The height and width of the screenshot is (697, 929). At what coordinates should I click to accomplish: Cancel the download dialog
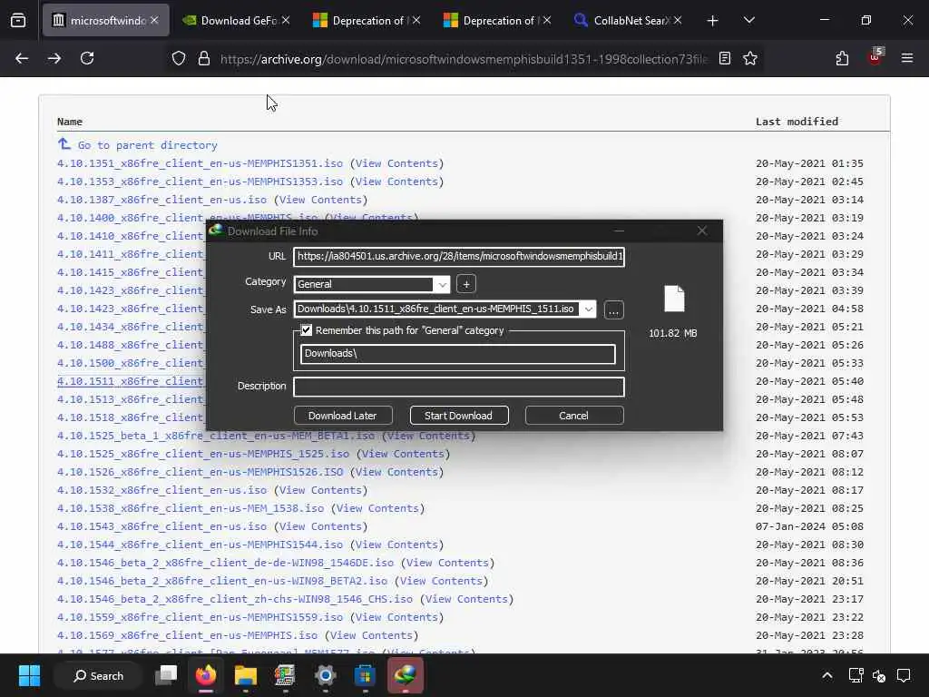574,416
